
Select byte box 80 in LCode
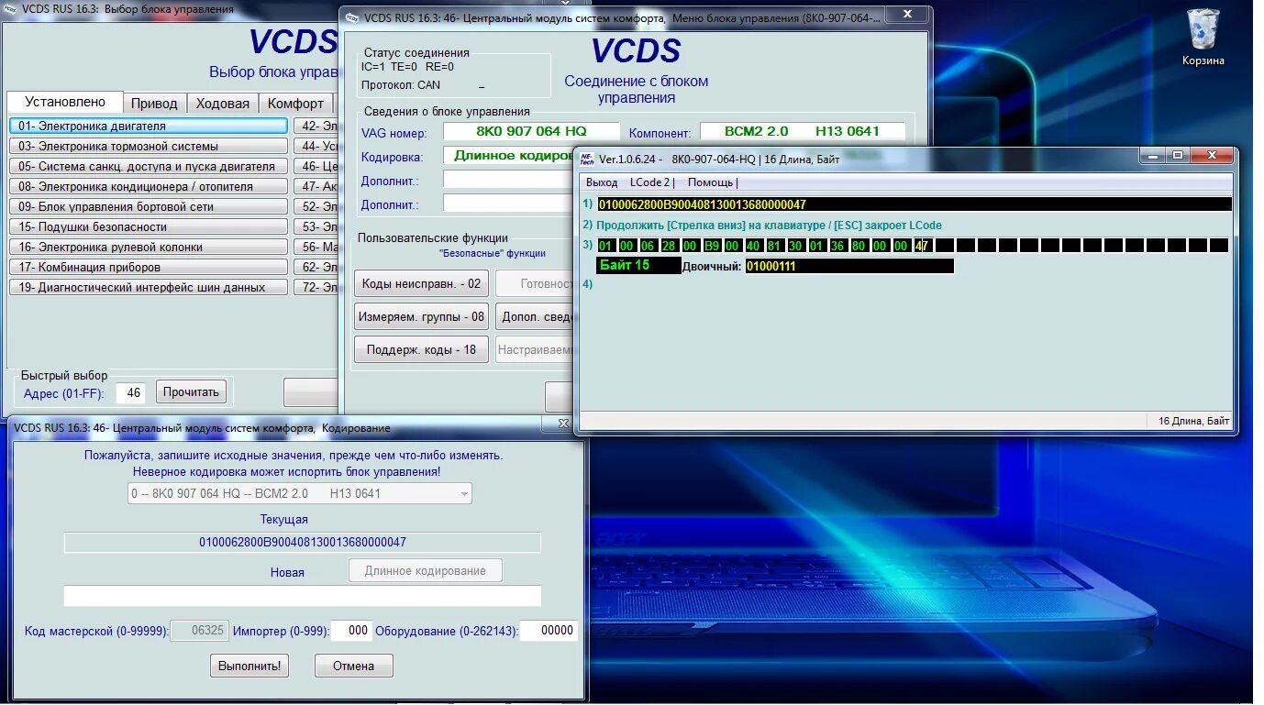click(x=859, y=246)
